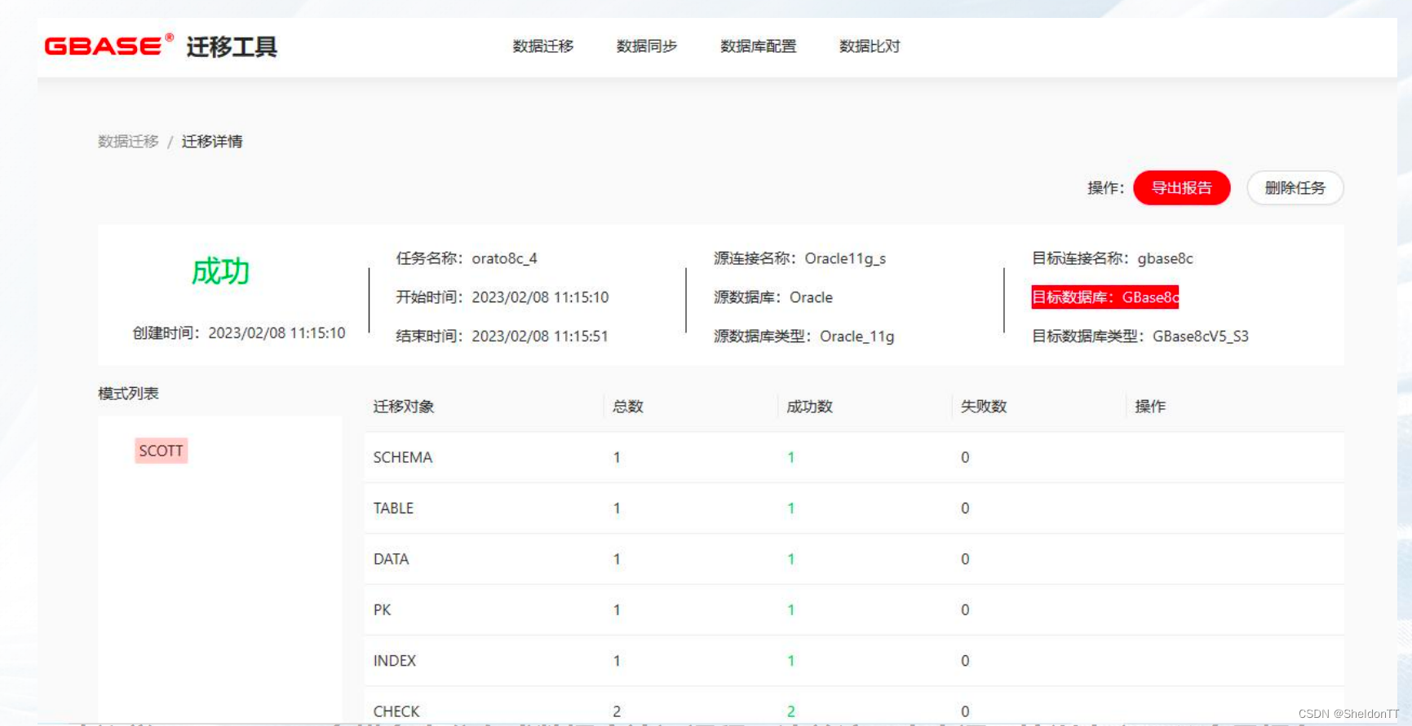Click the 总数 column header
Screen dimensions: 1412x726
click(628, 407)
